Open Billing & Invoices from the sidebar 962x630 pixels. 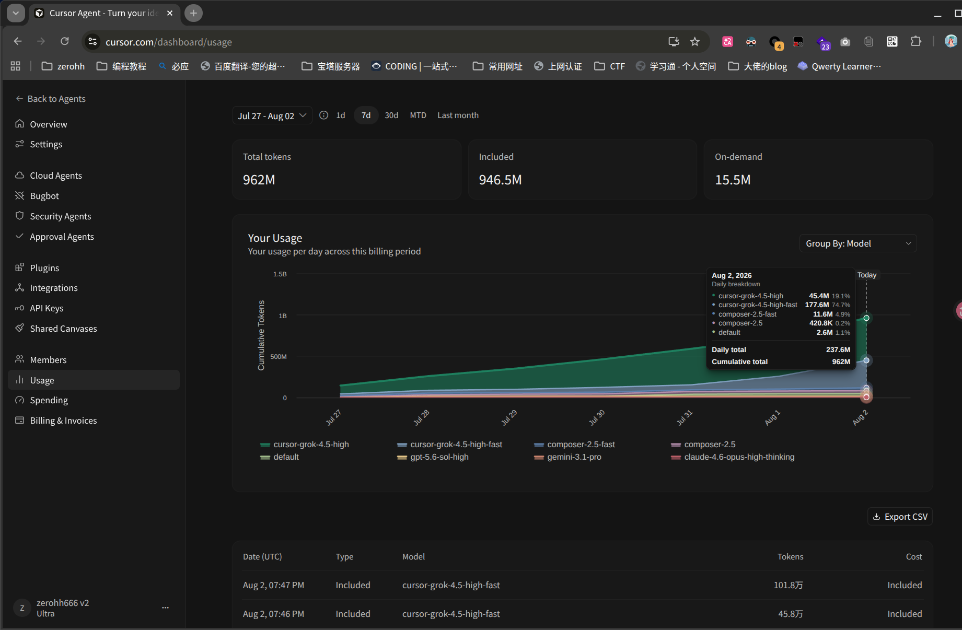[63, 421]
